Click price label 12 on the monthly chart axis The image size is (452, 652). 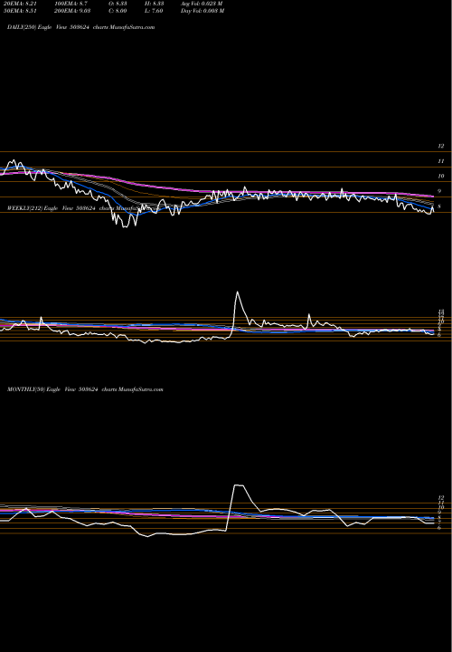441,497
